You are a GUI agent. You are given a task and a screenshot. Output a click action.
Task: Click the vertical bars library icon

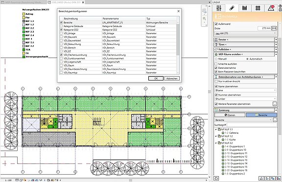tap(245, 8)
